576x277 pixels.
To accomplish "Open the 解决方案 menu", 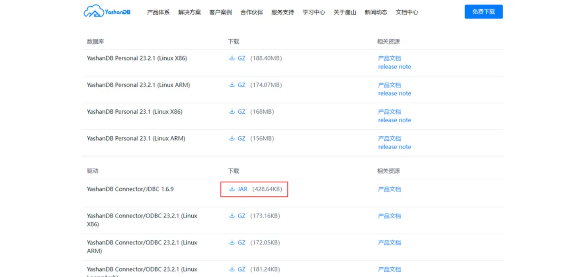I will (189, 12).
